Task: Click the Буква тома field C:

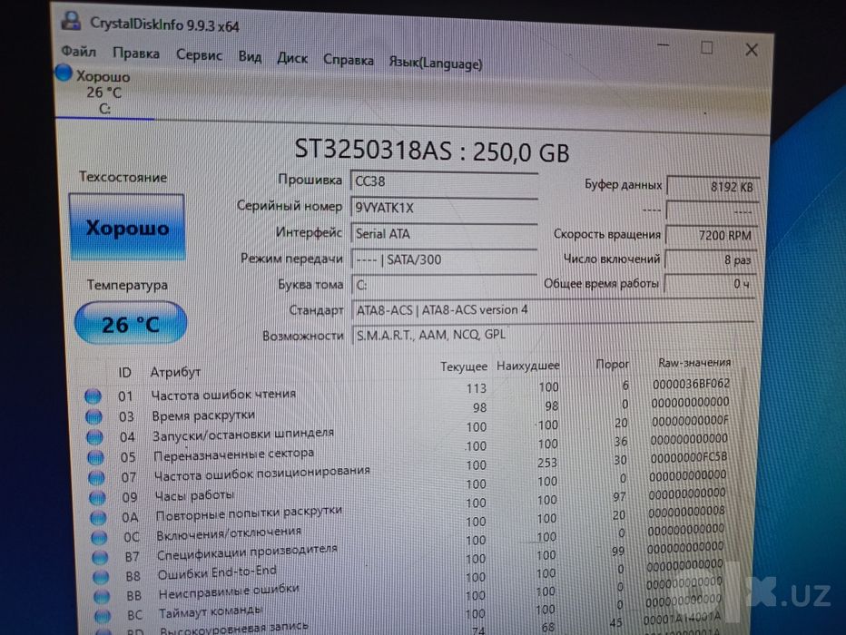Action: [444, 285]
